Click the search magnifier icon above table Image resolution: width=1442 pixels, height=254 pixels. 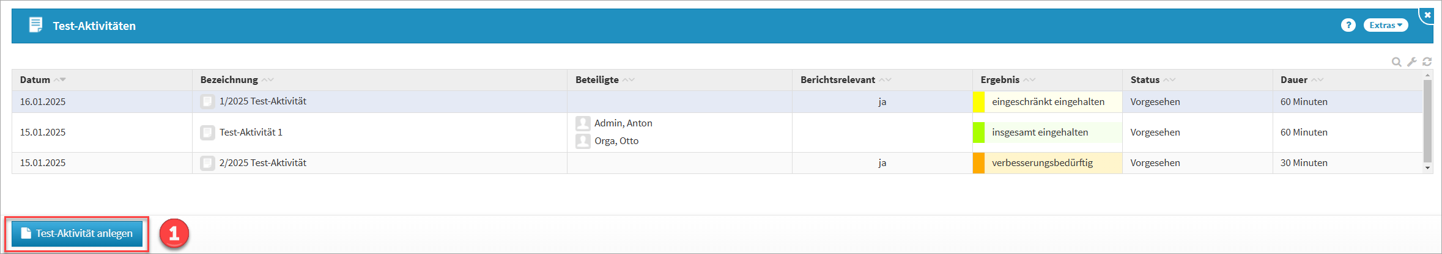1396,62
